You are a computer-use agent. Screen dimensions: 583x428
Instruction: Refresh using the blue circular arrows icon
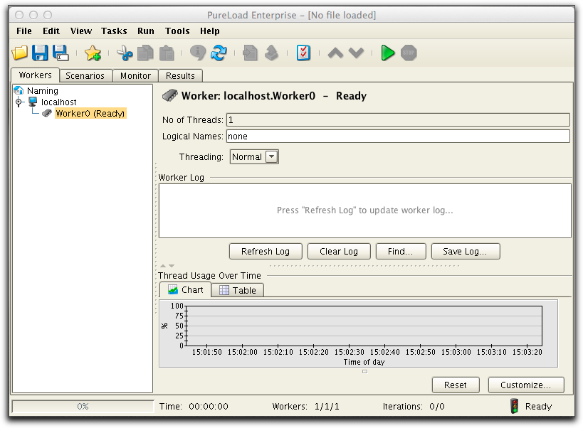point(219,53)
